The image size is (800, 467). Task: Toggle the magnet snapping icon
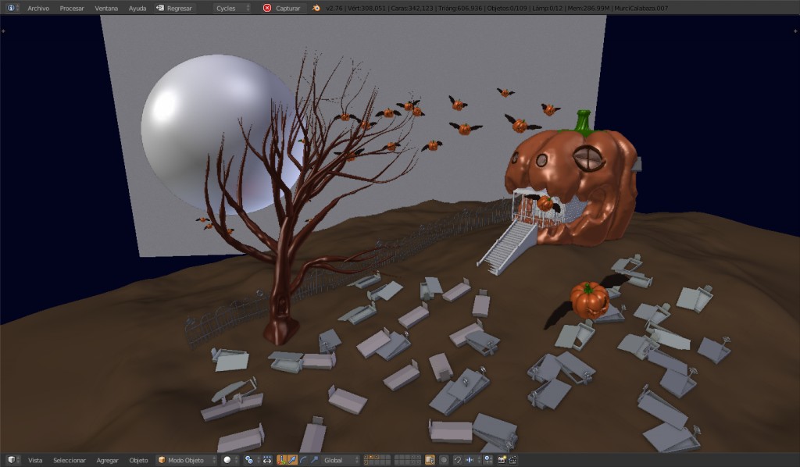tap(459, 460)
